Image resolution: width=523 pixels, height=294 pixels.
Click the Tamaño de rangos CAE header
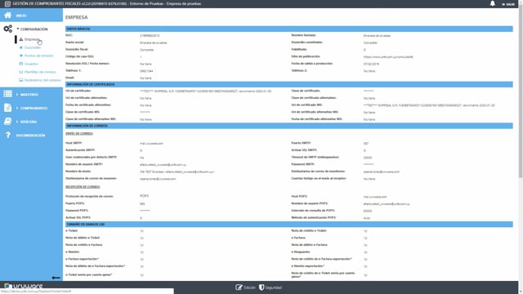tap(288, 225)
